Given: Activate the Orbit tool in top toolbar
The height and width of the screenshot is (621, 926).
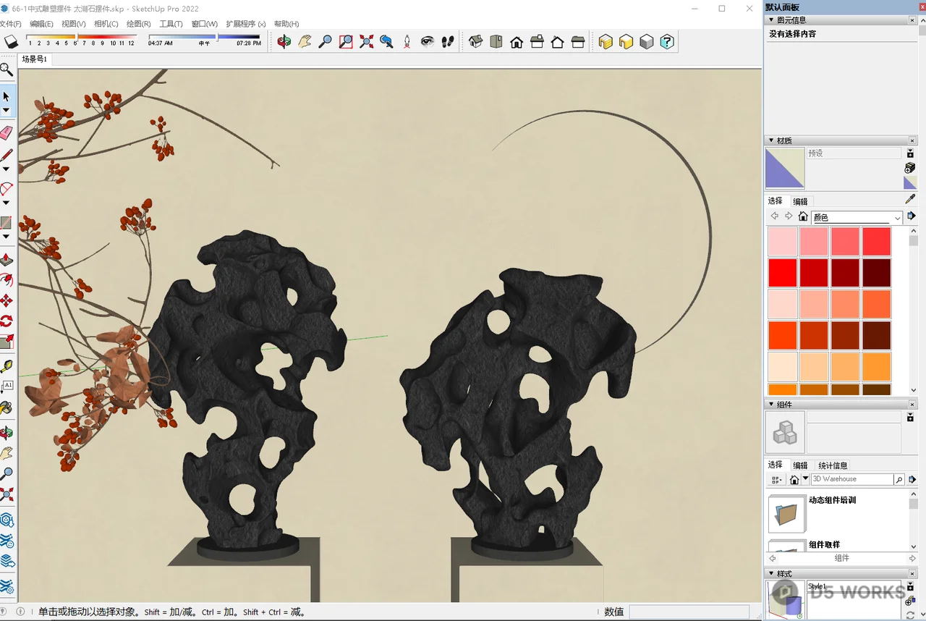Looking at the screenshot, I should tap(284, 42).
